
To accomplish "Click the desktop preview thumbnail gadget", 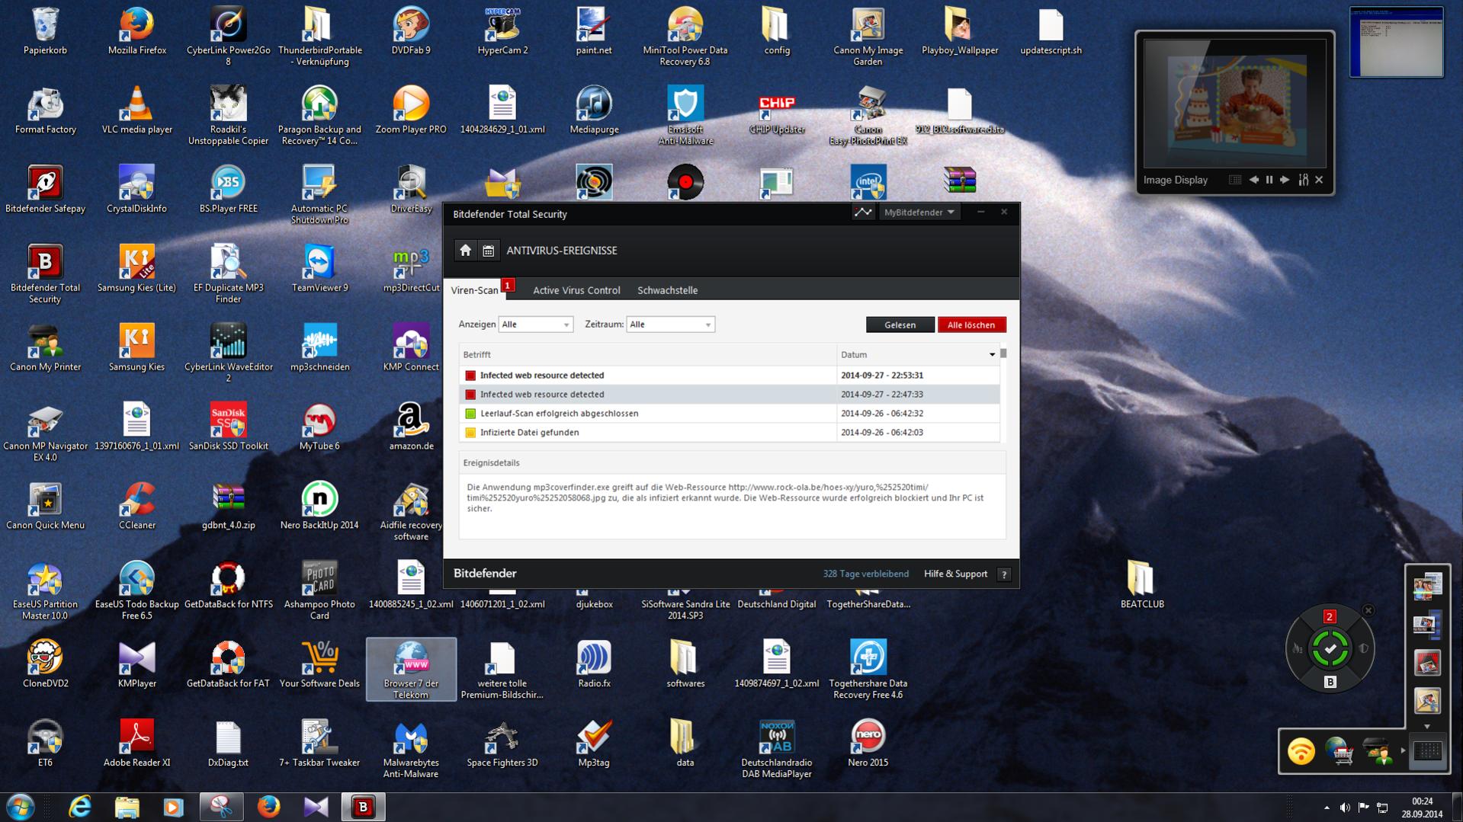I will [1397, 42].
